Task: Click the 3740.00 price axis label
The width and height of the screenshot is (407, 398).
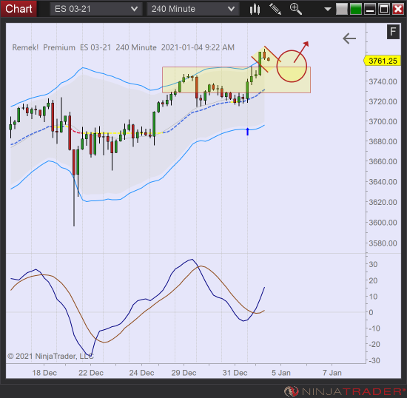Action: (x=383, y=81)
